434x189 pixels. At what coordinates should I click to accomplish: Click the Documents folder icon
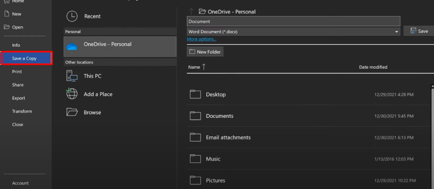[195, 116]
